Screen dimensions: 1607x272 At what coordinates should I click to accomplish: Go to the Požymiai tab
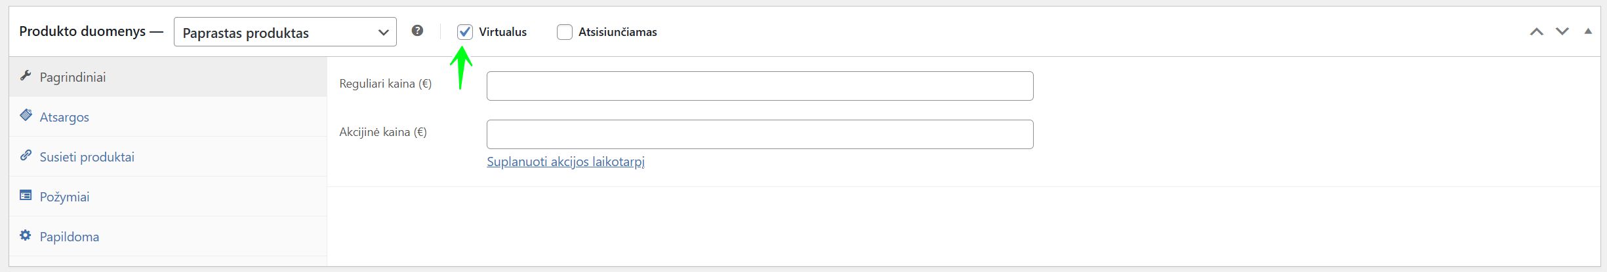64,197
